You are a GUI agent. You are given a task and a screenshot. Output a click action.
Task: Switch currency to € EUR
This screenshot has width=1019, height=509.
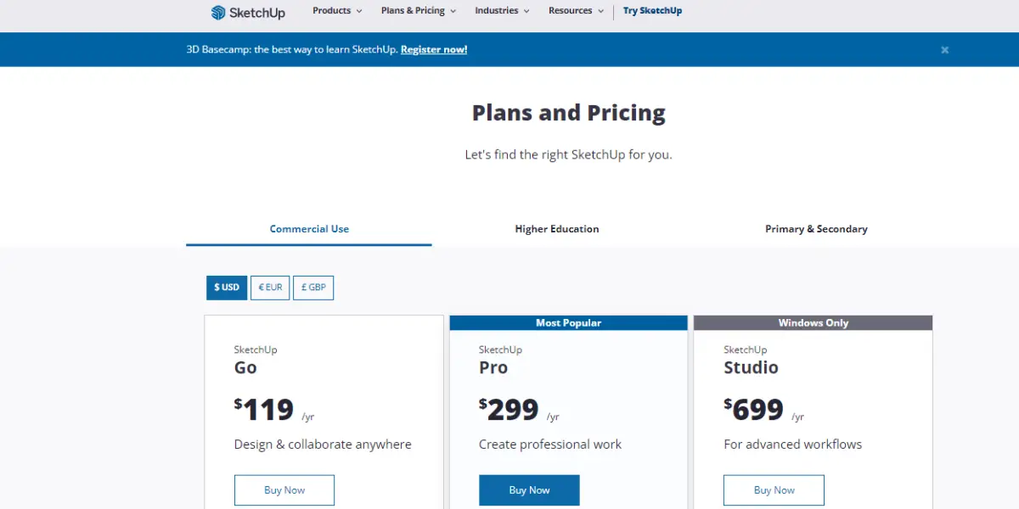pos(270,288)
